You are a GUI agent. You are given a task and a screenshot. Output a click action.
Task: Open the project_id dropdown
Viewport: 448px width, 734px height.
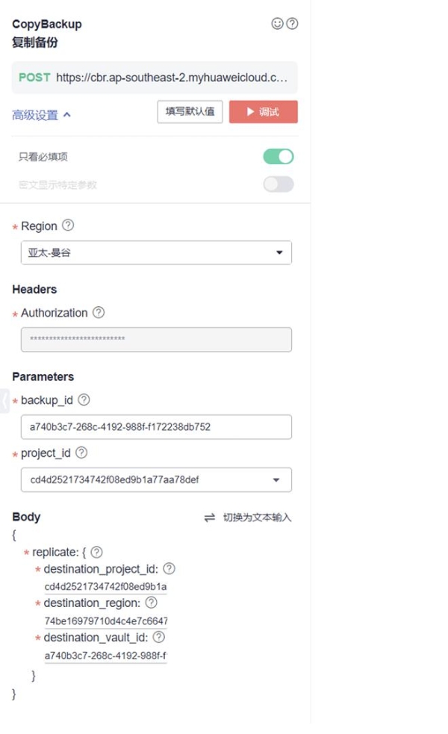click(x=156, y=479)
